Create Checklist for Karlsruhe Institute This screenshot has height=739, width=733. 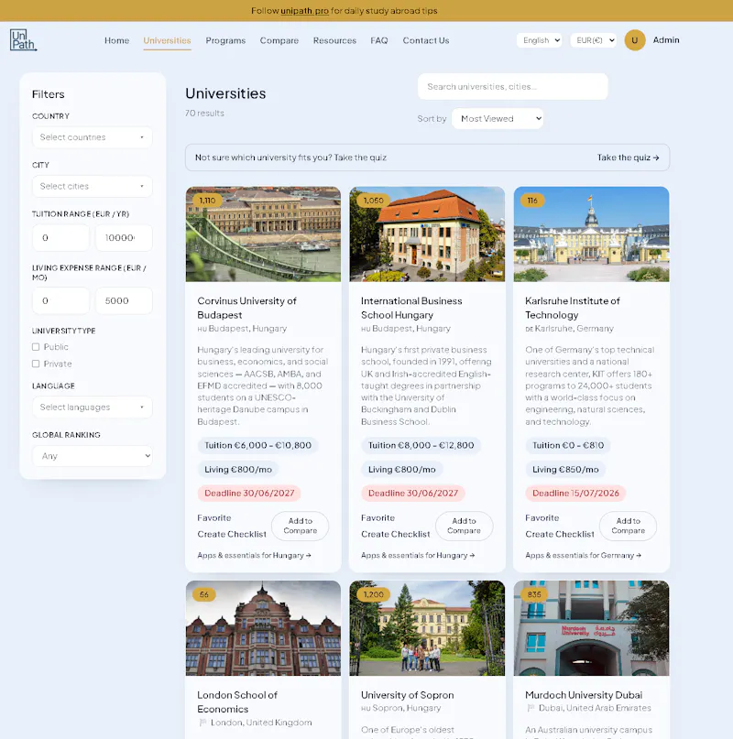560,534
